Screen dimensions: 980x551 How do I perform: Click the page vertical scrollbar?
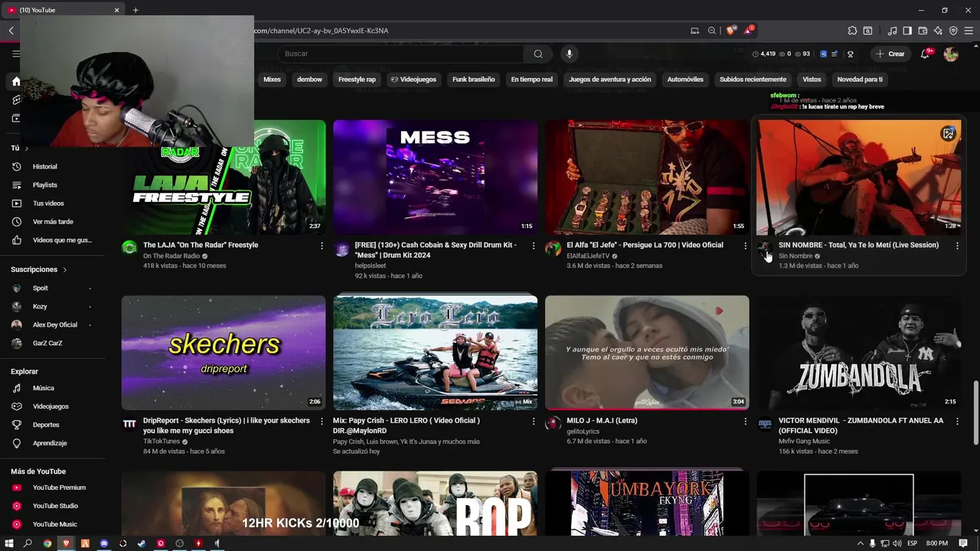975,412
